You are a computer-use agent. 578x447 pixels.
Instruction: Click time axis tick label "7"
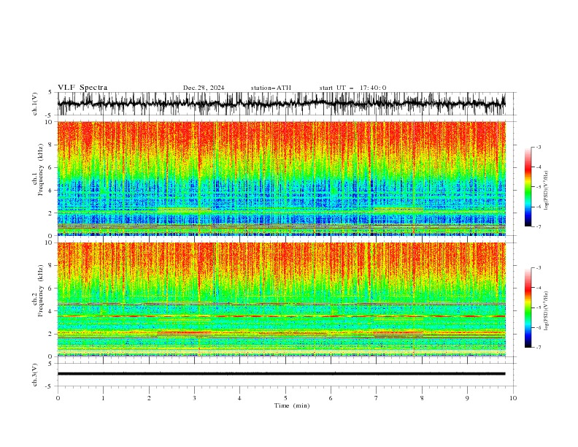click(x=377, y=398)
